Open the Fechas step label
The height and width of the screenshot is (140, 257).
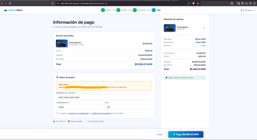(124, 10)
